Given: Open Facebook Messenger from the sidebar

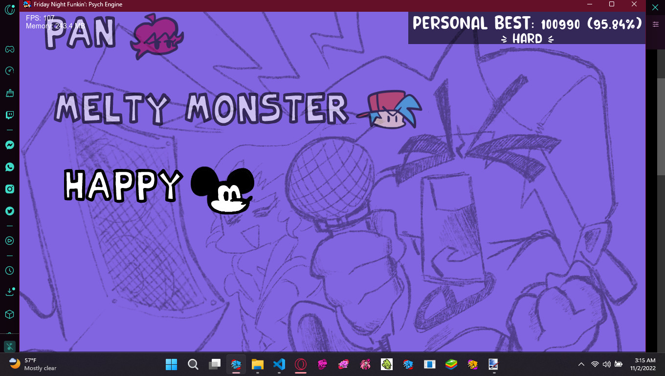Looking at the screenshot, I should (9, 145).
